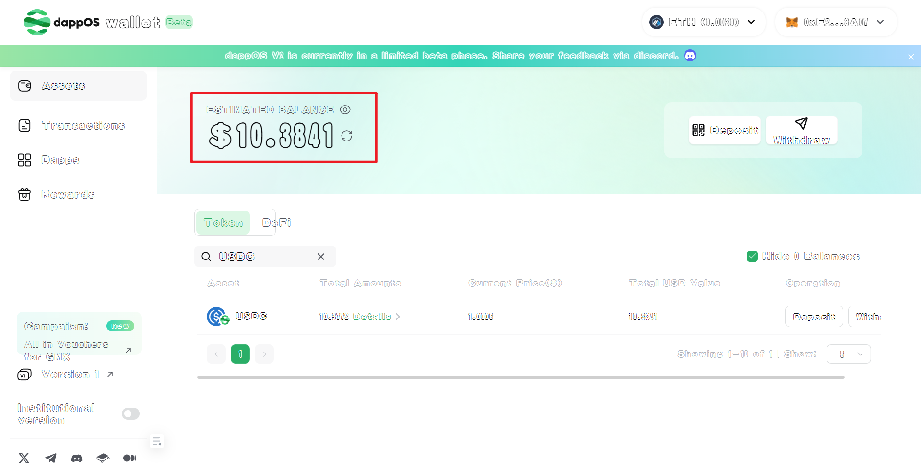
Task: Click the Total Amounts column header
Action: coord(361,283)
